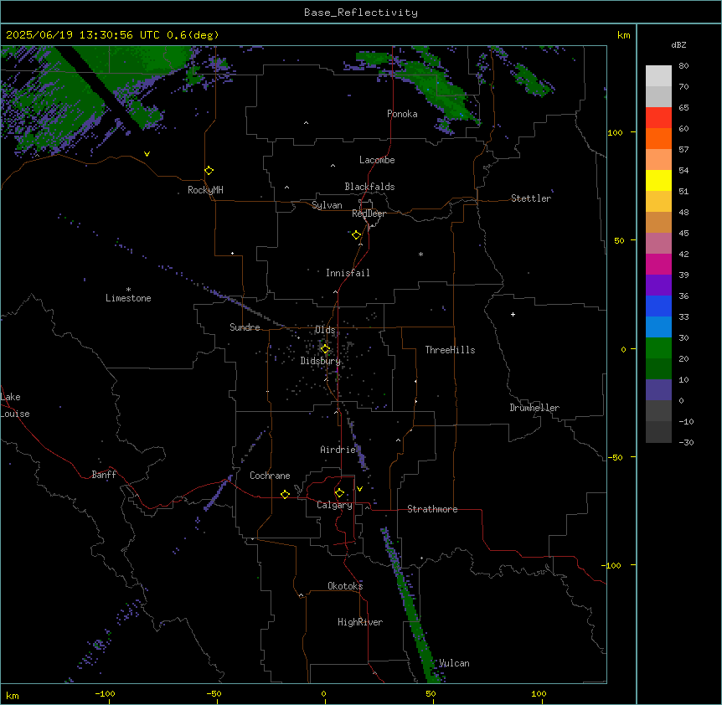Click the km label beside the timestamp row

623,35
